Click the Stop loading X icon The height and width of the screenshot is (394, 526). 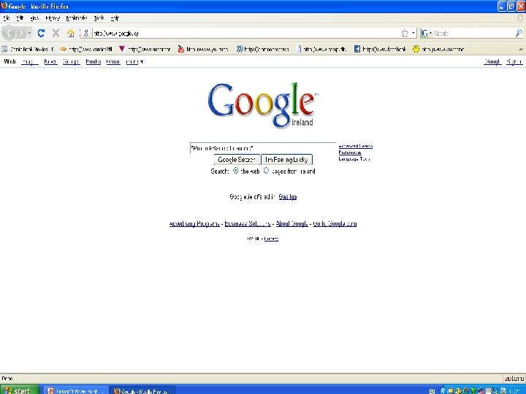click(x=56, y=33)
